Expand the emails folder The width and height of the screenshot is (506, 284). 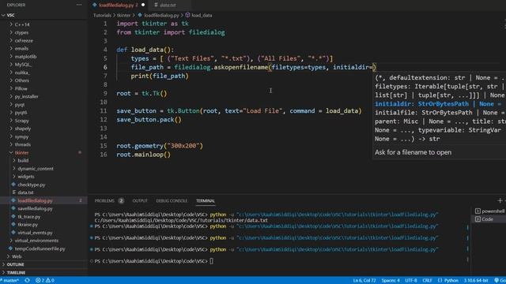(21, 49)
